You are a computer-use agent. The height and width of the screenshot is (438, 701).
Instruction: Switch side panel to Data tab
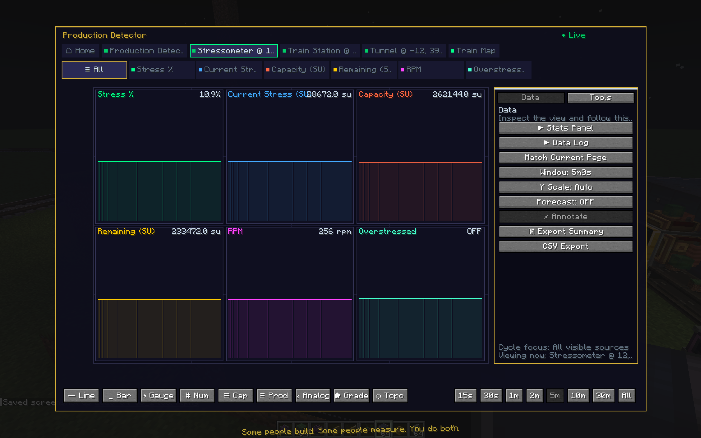click(x=531, y=98)
